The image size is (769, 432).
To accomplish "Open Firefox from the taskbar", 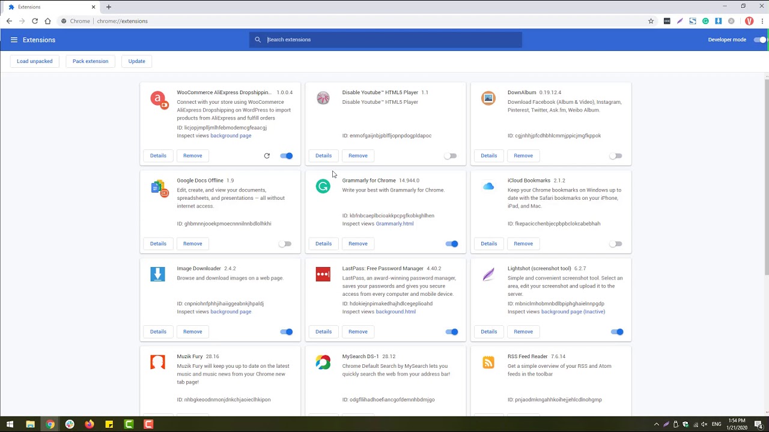I will point(90,424).
